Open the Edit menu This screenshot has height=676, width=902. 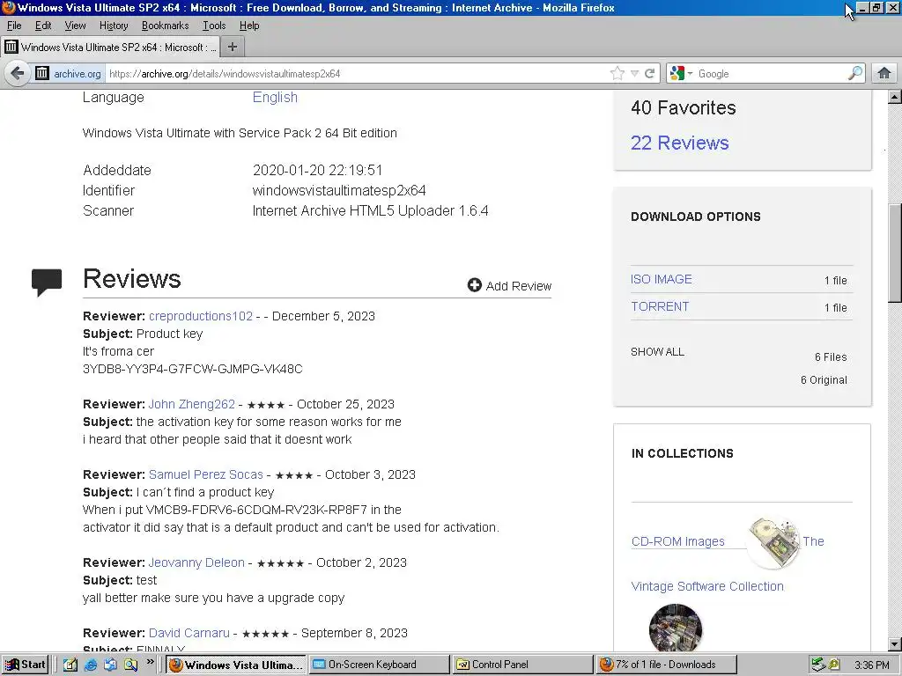pos(43,26)
